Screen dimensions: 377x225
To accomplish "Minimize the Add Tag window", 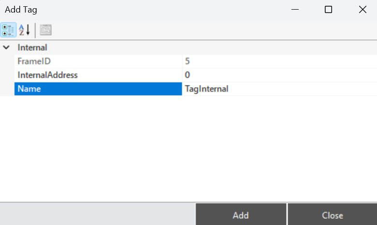I will click(x=295, y=10).
